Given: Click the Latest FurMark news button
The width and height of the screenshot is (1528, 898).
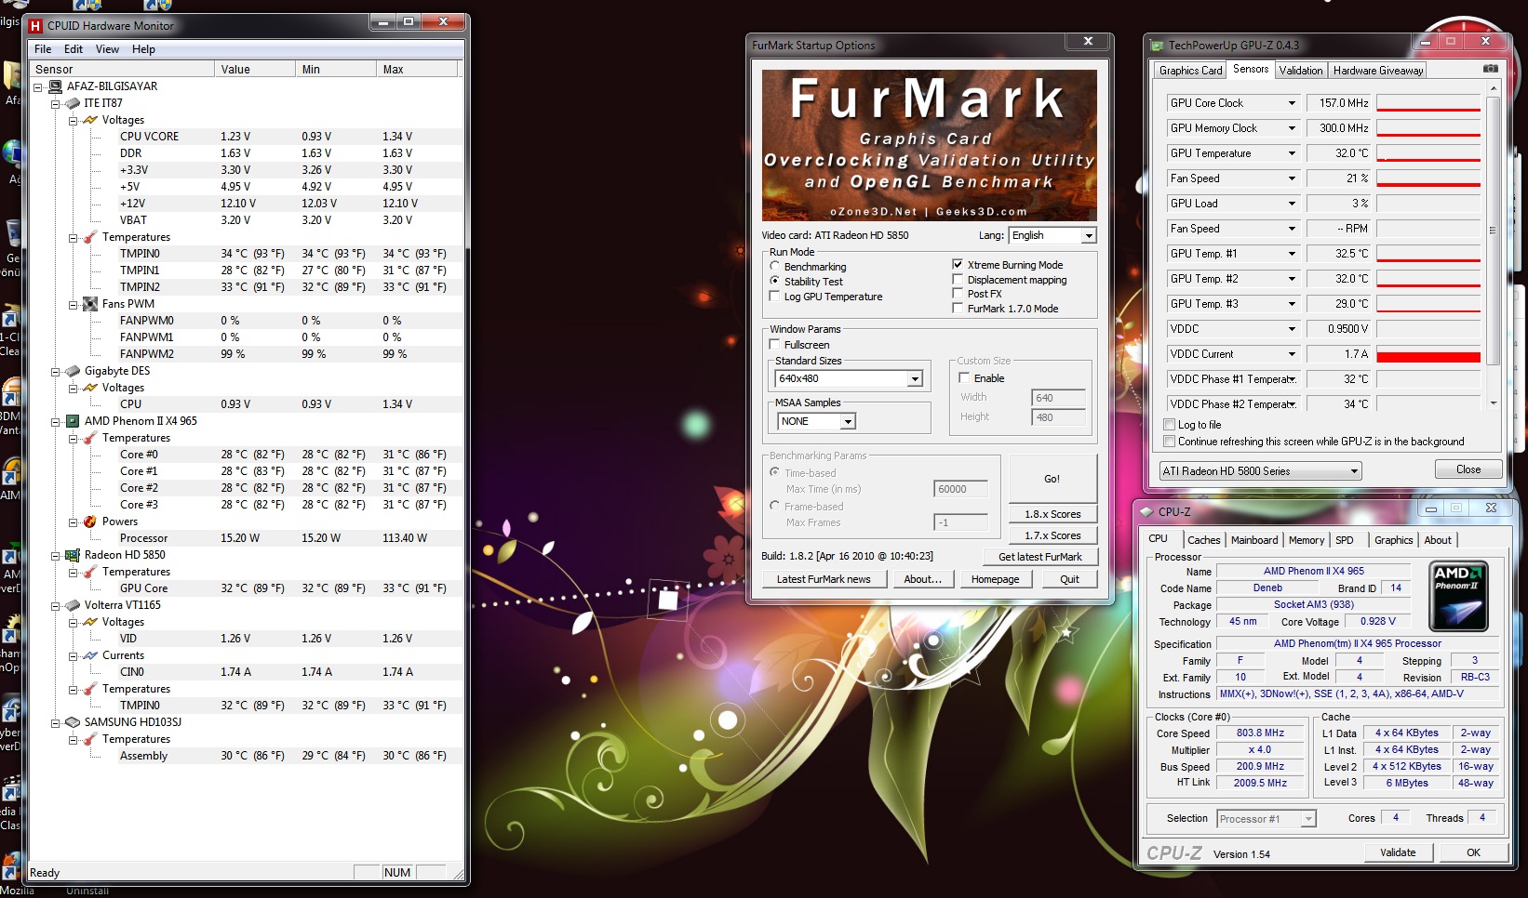Looking at the screenshot, I should [x=824, y=579].
